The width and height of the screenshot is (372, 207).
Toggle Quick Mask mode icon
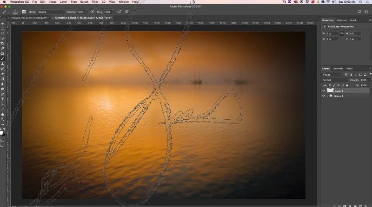click(2, 140)
